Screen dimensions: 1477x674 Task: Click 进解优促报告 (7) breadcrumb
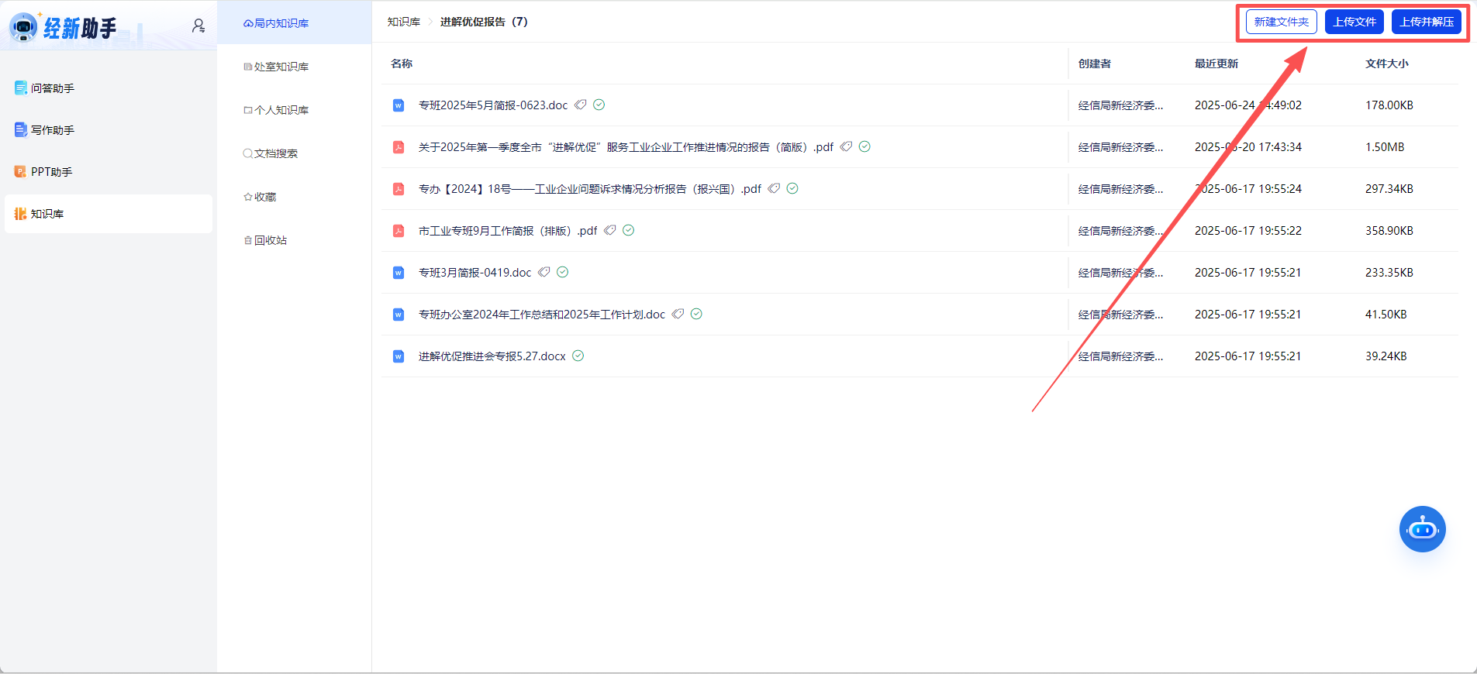[484, 22]
